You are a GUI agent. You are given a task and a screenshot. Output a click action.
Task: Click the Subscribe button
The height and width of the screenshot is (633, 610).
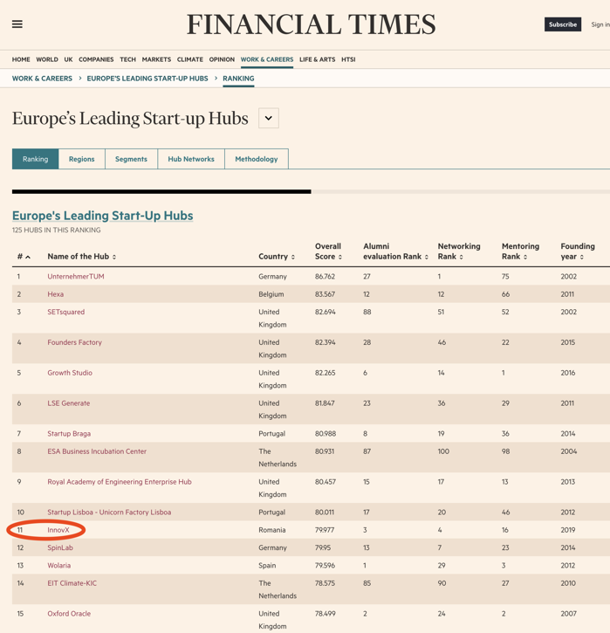coord(563,24)
